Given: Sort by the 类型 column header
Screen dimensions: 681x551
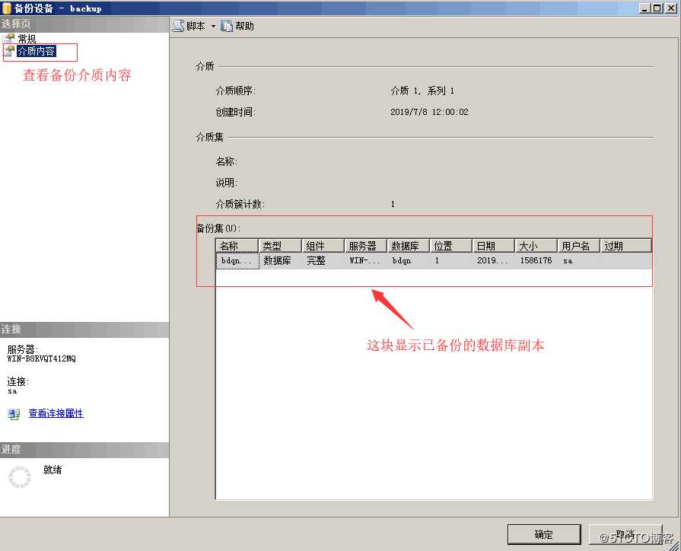Looking at the screenshot, I should [280, 246].
